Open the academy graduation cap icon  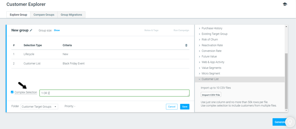click(x=285, y=4)
